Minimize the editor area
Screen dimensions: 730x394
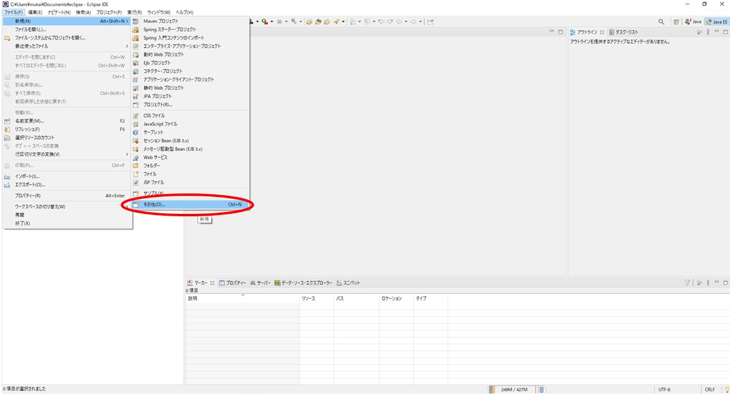tap(552, 31)
